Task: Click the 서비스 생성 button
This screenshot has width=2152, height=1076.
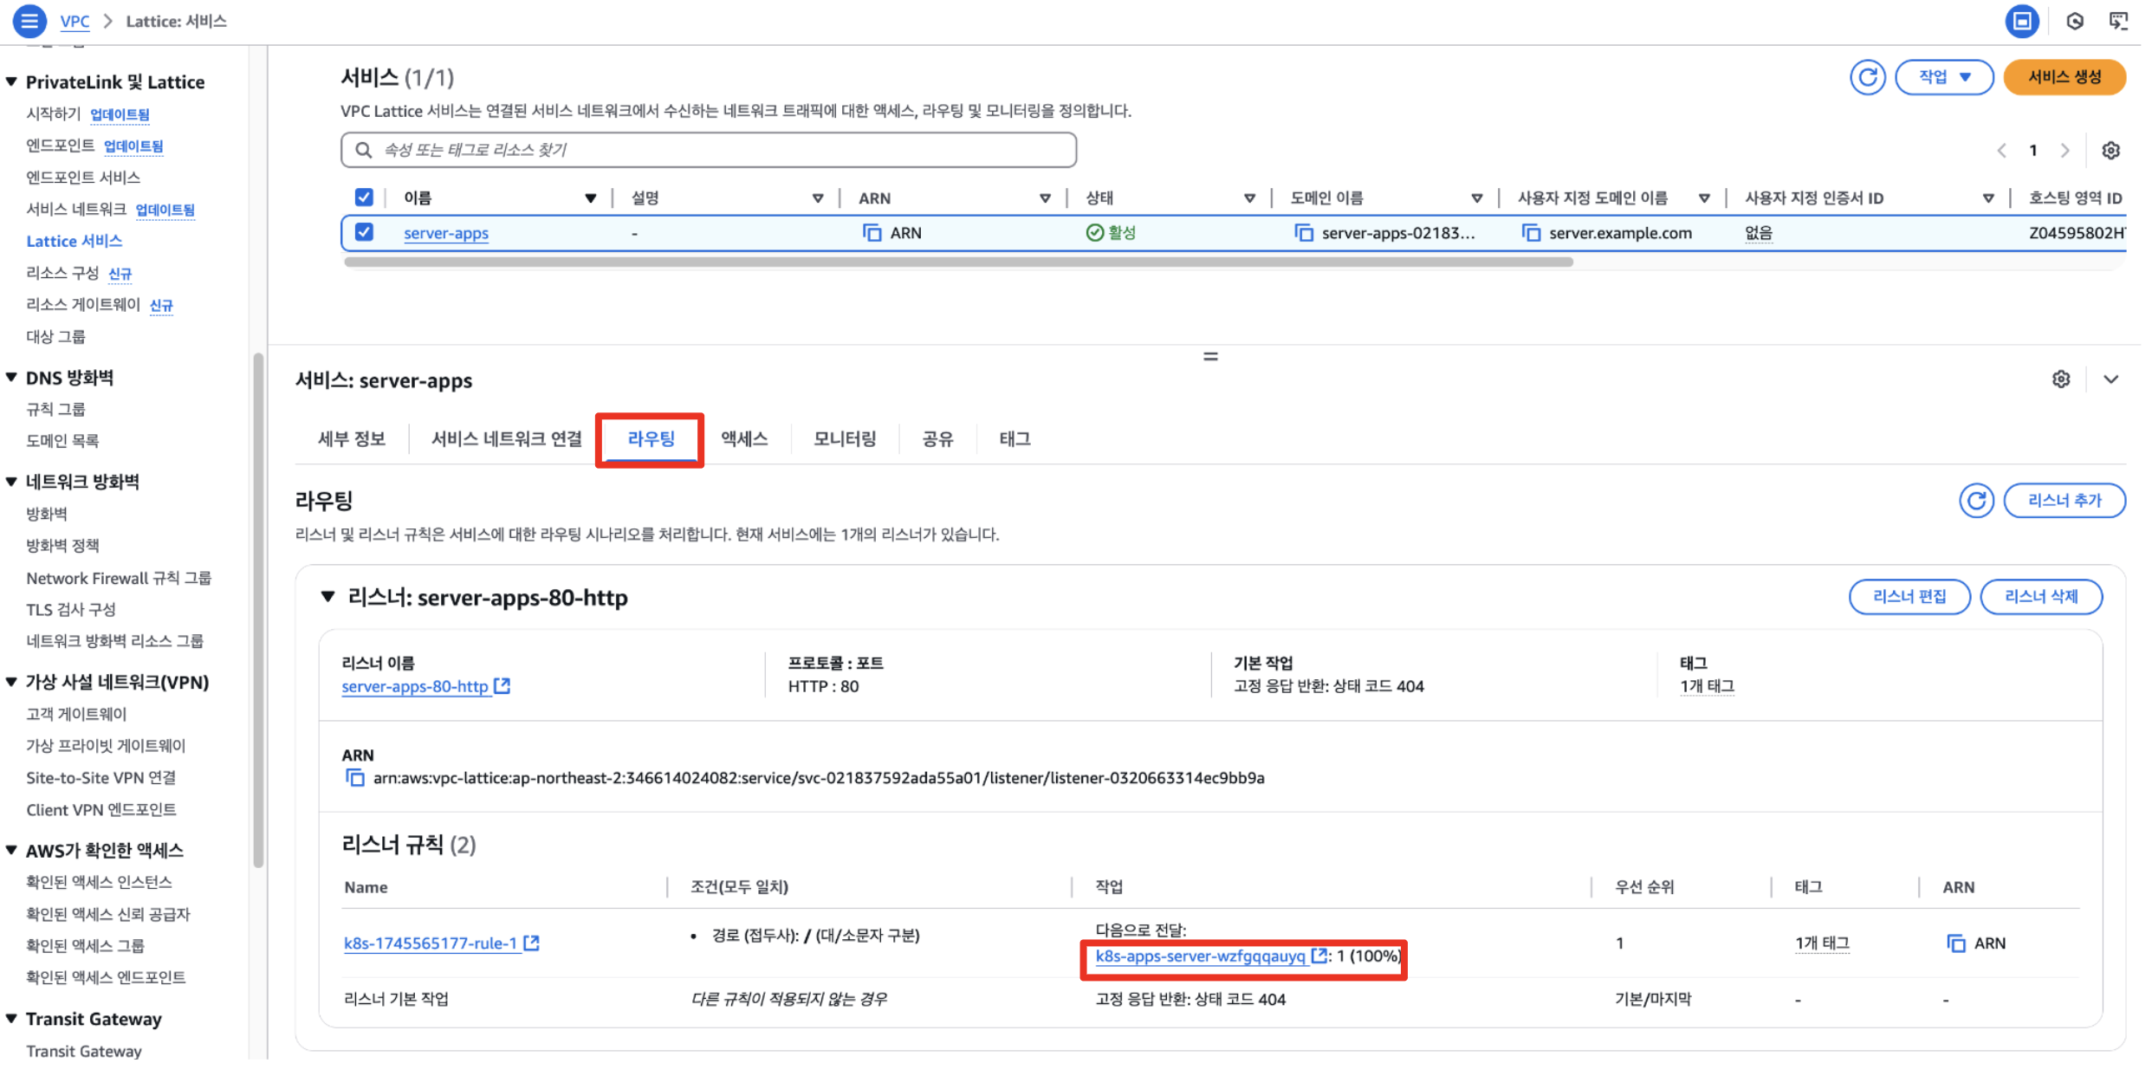Action: click(2064, 77)
